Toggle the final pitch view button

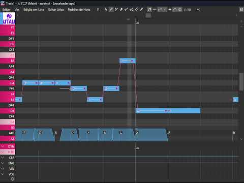click(x=165, y=10)
